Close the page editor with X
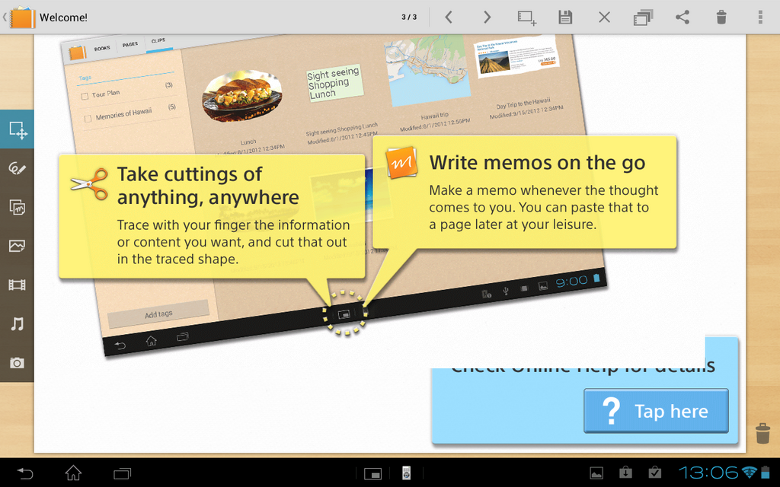The width and height of the screenshot is (780, 487). [604, 18]
